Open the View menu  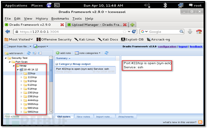click(28, 18)
